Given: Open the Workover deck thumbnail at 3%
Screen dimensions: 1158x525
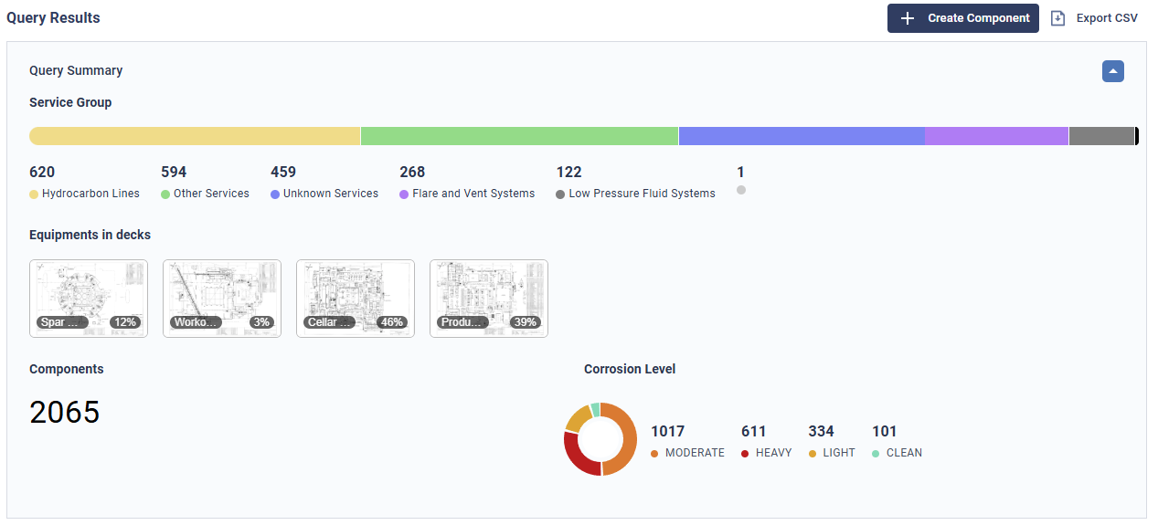Looking at the screenshot, I should click(222, 299).
